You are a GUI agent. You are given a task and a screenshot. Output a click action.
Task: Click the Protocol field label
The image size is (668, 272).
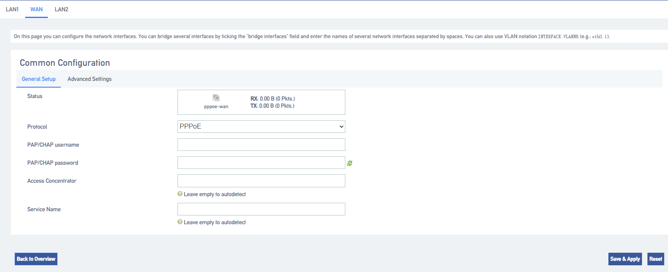click(x=37, y=127)
